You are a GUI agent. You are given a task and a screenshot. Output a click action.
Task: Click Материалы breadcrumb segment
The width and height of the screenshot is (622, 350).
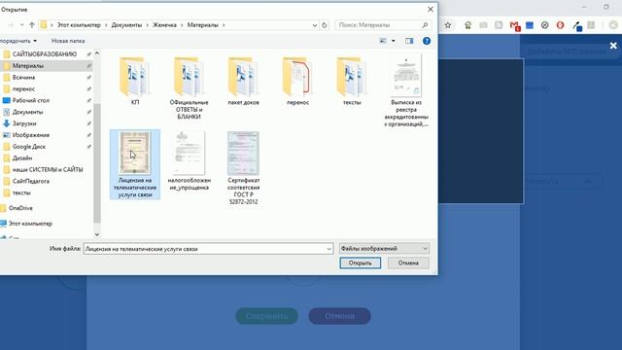203,25
